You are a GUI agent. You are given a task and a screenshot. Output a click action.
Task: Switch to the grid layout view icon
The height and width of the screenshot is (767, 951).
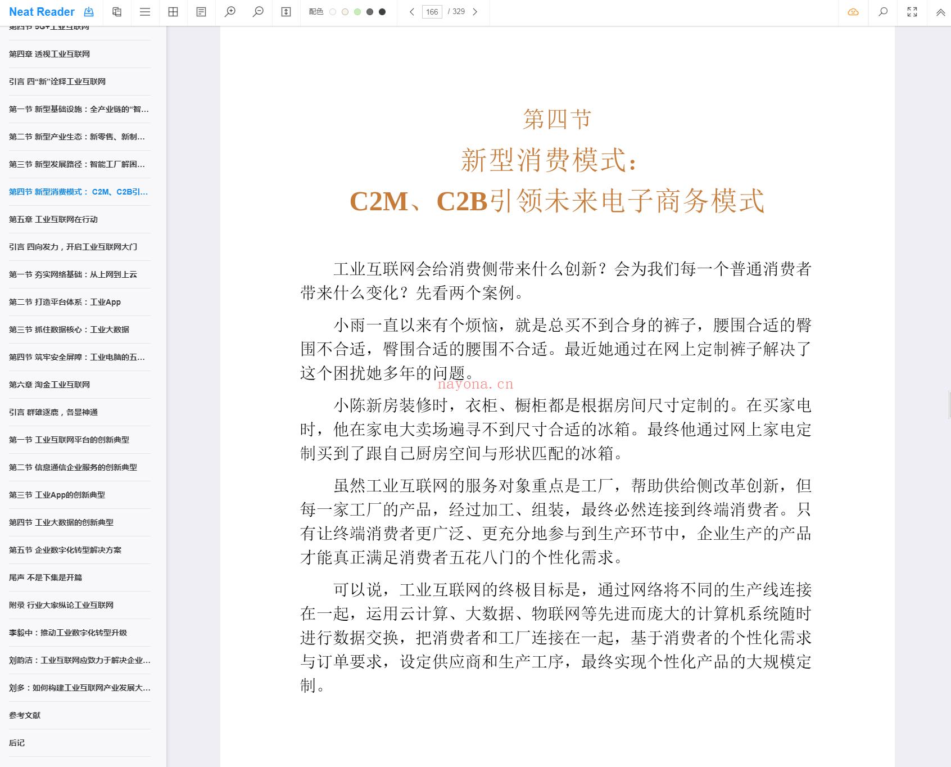coord(173,12)
